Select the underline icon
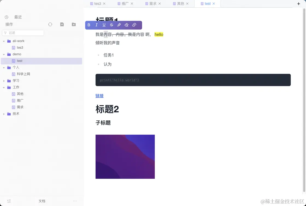The width and height of the screenshot is (306, 206). tap(104, 25)
